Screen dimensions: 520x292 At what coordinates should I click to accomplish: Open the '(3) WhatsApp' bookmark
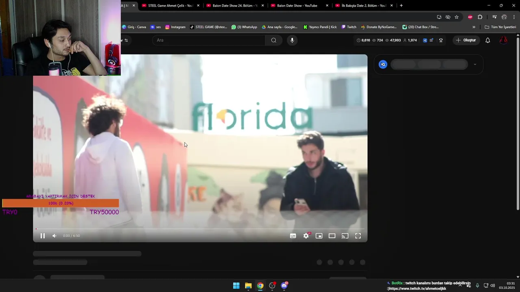(244, 27)
